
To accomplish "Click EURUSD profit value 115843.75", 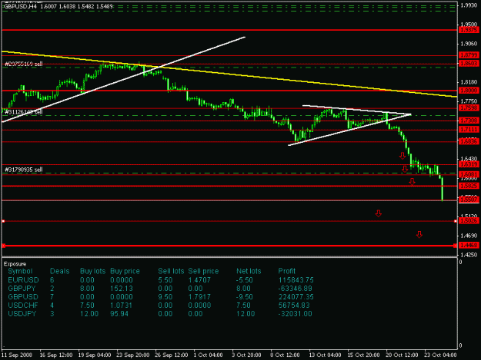I will (296, 280).
